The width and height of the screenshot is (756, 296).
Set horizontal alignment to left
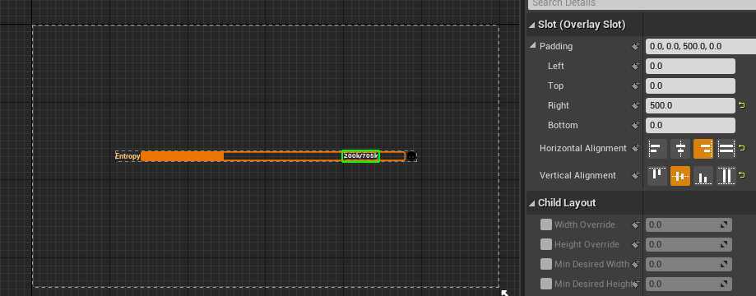tap(656, 149)
